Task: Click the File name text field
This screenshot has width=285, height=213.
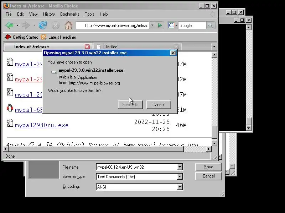Action: [137, 167]
